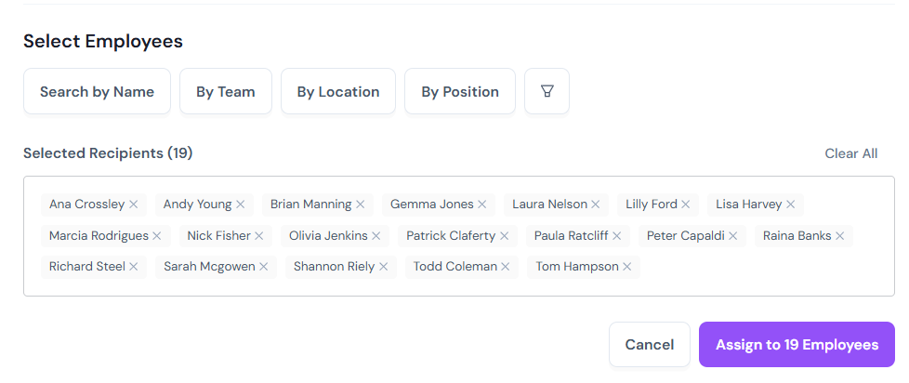
Task: Select the Peter Capaldi recipient chip
Action: [692, 236]
